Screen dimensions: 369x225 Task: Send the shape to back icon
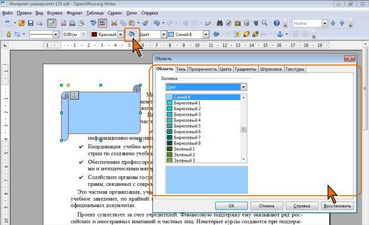click(255, 35)
